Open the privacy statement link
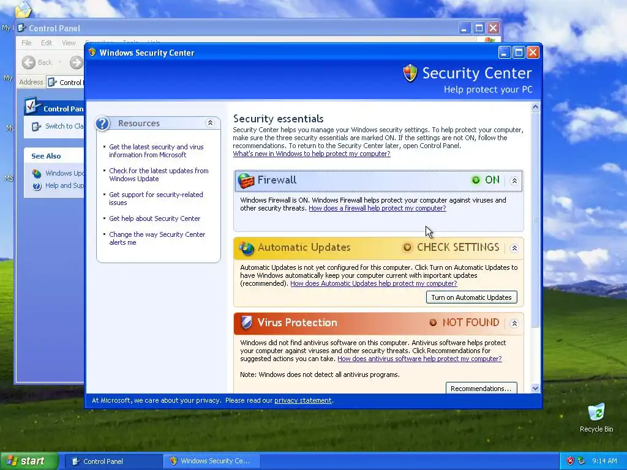This screenshot has width=627, height=470. (x=302, y=400)
